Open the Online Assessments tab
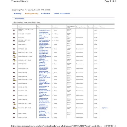The height and width of the screenshot is (127, 127). click(62, 14)
